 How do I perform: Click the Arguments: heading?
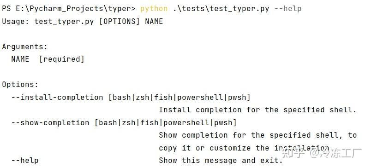(25, 47)
